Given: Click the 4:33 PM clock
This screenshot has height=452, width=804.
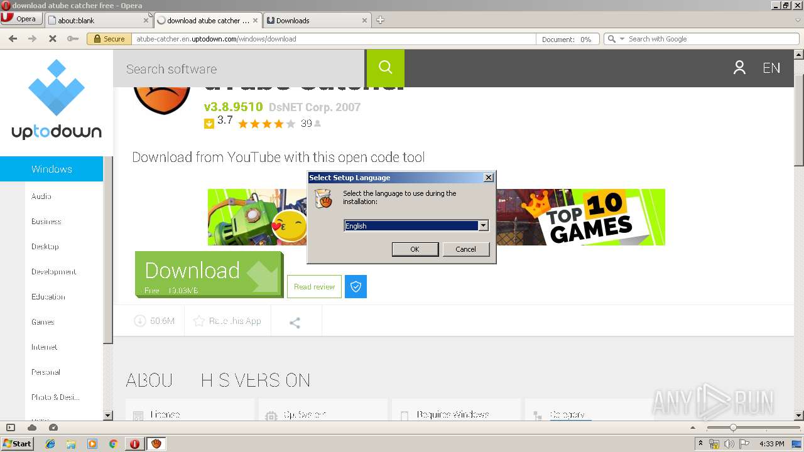Looking at the screenshot, I should tap(772, 444).
